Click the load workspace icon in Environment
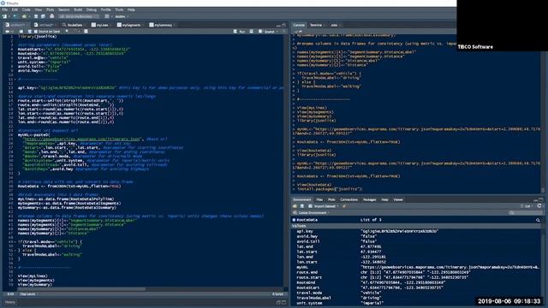 (x=295, y=206)
